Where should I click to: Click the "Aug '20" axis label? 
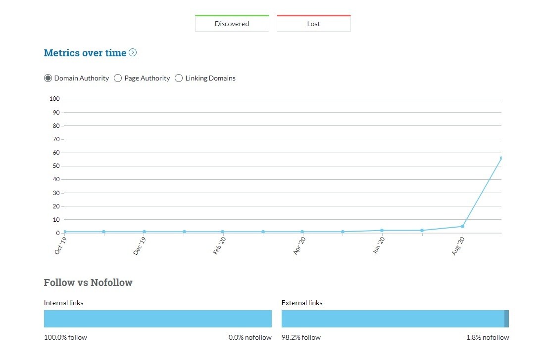[458, 246]
